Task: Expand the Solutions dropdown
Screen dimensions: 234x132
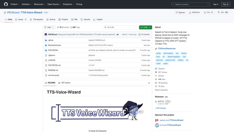Action: (27, 4)
